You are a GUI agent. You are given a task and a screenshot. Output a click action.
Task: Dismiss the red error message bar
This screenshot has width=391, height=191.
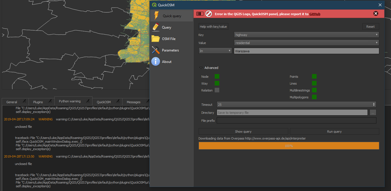pos(376,13)
